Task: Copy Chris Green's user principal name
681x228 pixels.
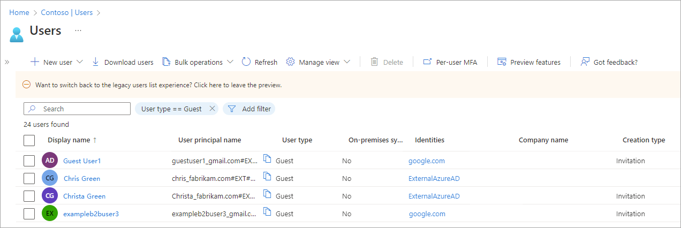Action: (x=268, y=177)
